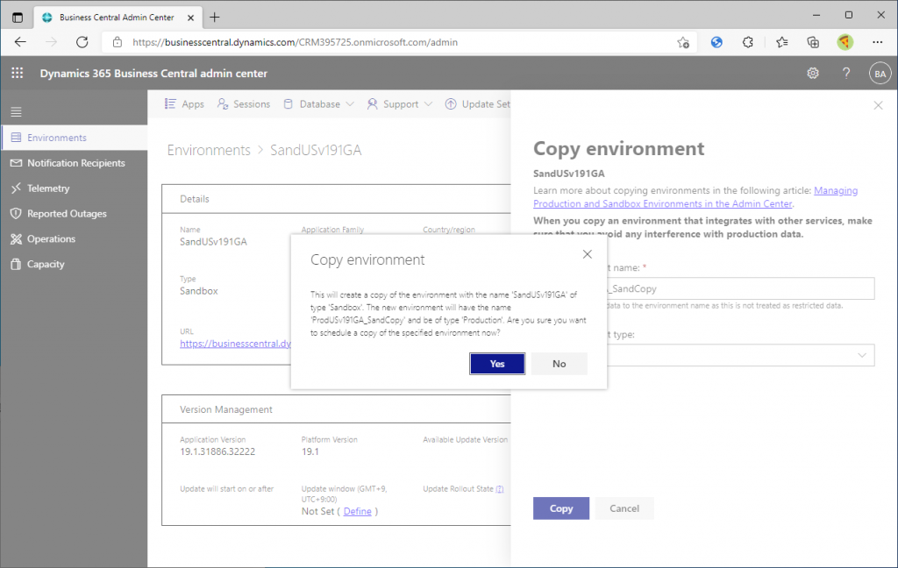Close the Copy environment side panel

pyautogui.click(x=878, y=105)
